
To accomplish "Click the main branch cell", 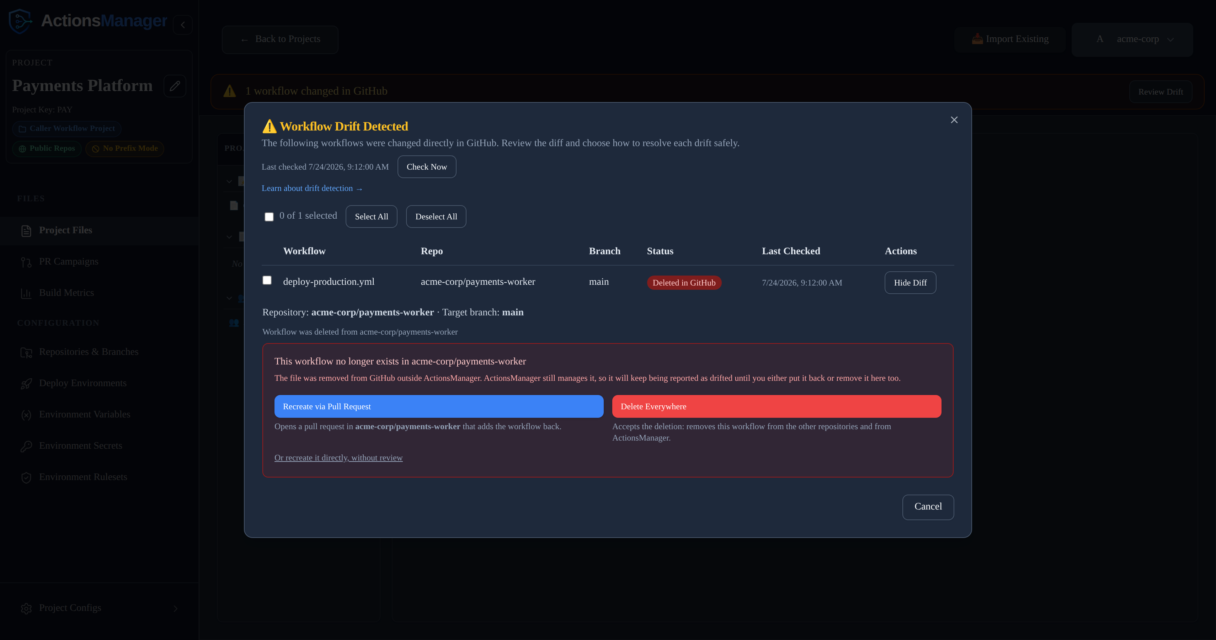I will coord(598,282).
